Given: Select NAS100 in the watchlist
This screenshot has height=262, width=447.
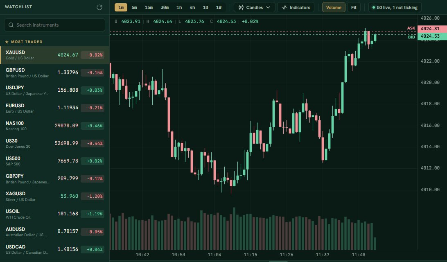Looking at the screenshot, I should coord(55,126).
